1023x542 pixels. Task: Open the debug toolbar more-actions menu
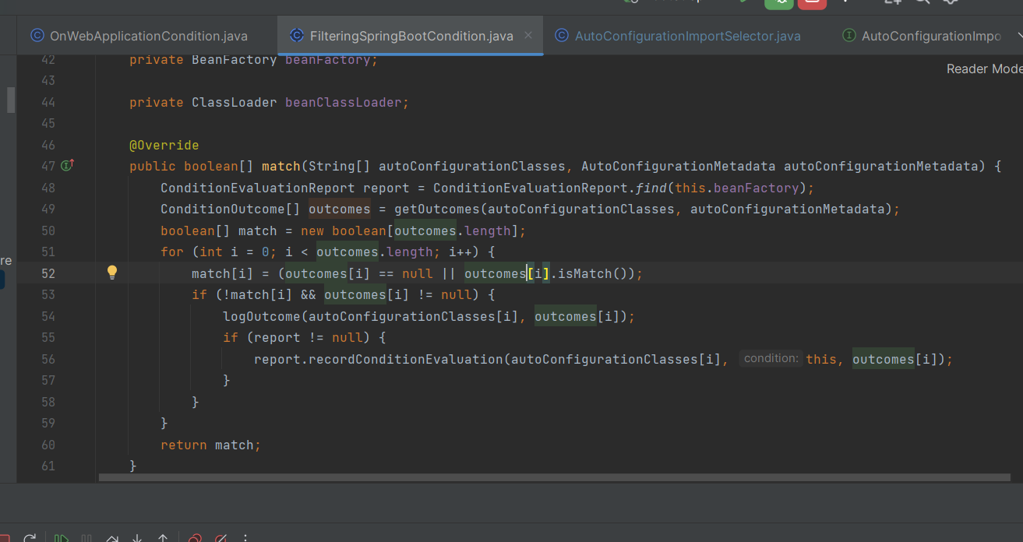(x=246, y=538)
